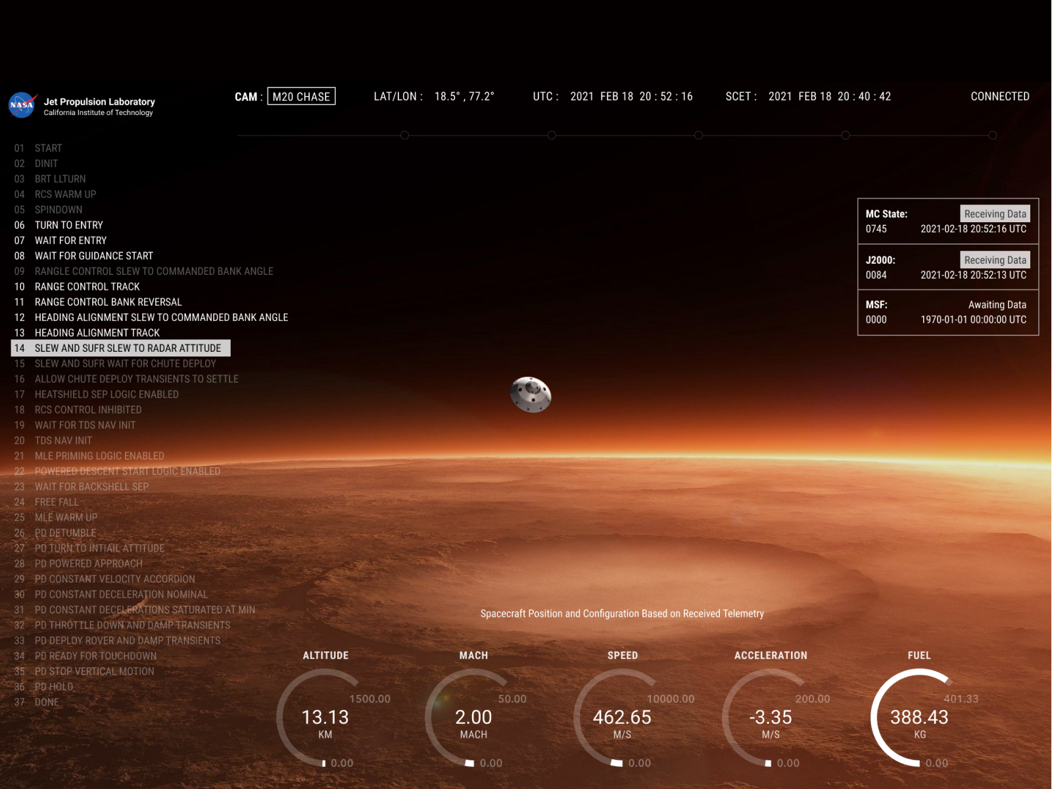The image size is (1052, 789).
Task: Select step "19 WAIT FOR TDS NAV INIT"
Action: click(75, 425)
